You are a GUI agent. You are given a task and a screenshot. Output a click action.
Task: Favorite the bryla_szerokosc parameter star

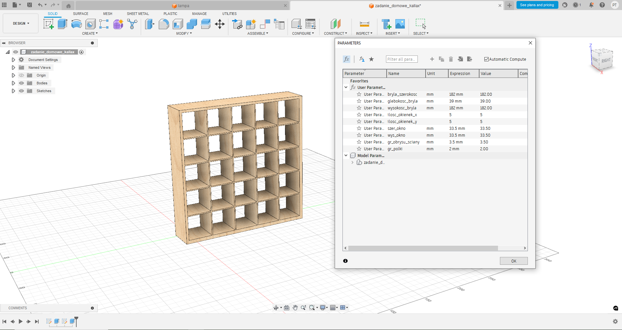359,94
